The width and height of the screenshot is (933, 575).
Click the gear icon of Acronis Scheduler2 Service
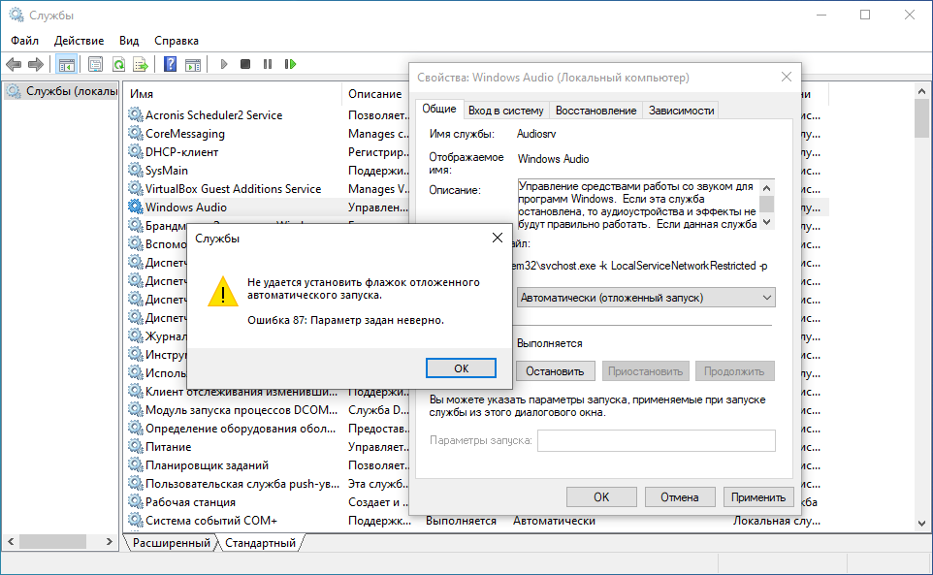click(136, 114)
